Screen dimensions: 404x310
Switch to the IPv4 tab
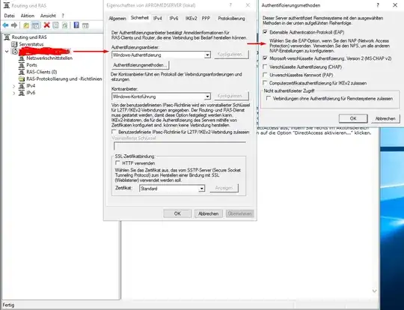(x=158, y=19)
